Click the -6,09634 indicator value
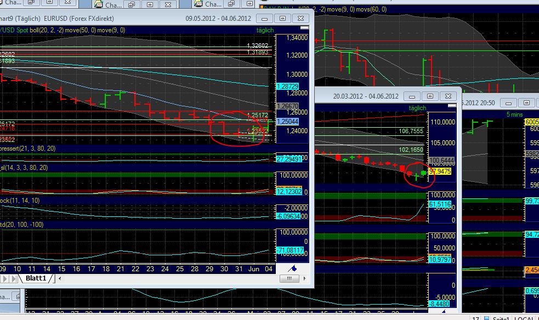Image resolution: width=539 pixels, height=320 pixels. [288, 216]
